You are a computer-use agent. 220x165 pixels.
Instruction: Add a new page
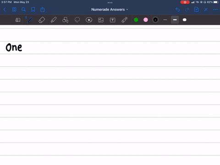click(196, 10)
